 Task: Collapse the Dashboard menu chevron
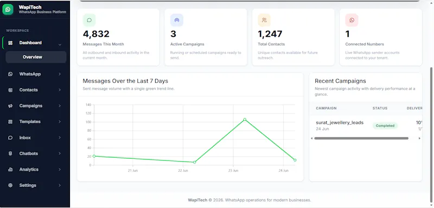click(60, 45)
